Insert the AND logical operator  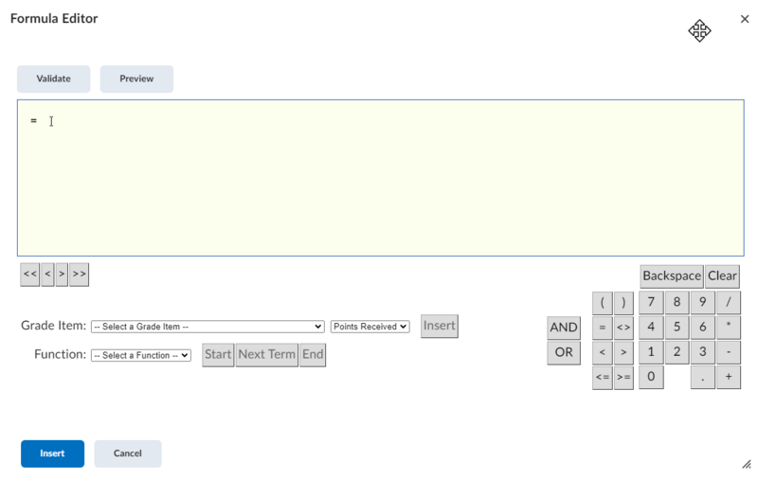(564, 328)
